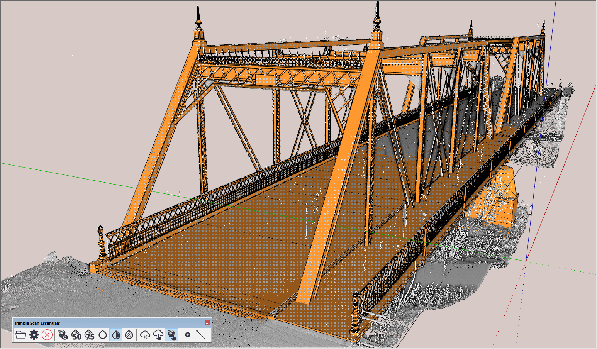
Task: Select the solid point color style
Action: click(x=103, y=335)
